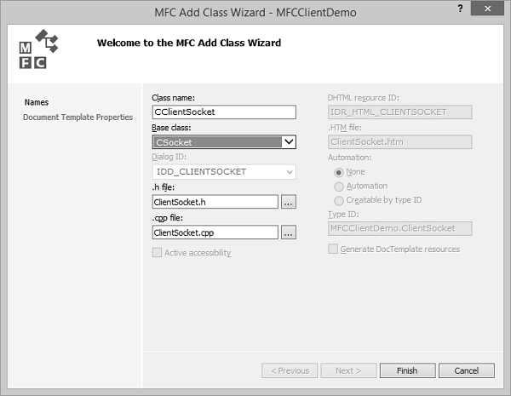Click the Next button

pos(347,370)
